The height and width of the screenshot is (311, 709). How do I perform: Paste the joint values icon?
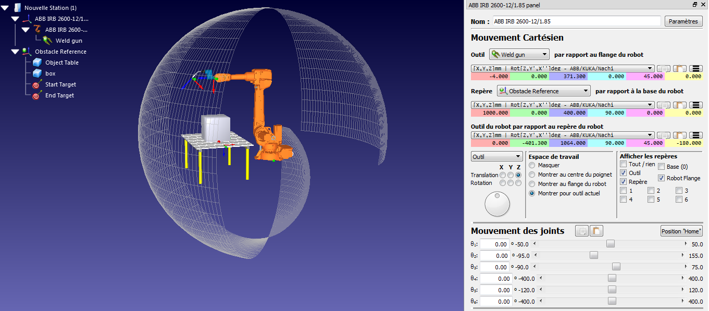click(596, 231)
